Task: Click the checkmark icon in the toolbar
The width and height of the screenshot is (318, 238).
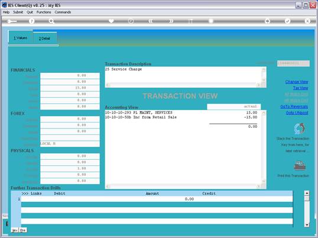Action: (x=287, y=21)
